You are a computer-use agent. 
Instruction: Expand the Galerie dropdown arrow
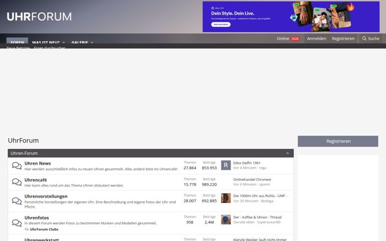click(92, 42)
